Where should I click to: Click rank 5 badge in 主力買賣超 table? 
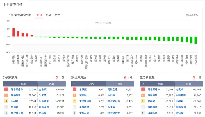pos(143,113)
